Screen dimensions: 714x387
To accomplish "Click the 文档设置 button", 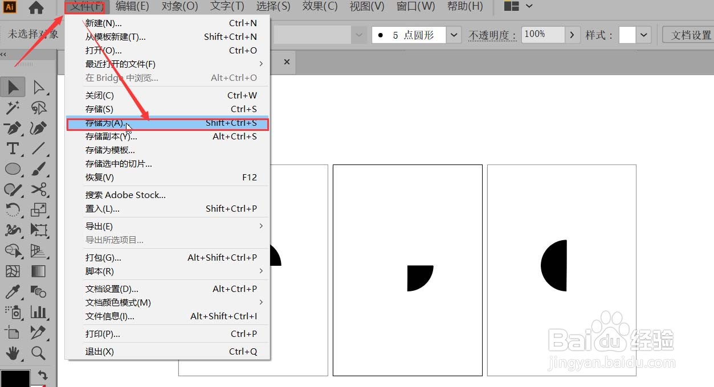I will pyautogui.click(x=691, y=35).
